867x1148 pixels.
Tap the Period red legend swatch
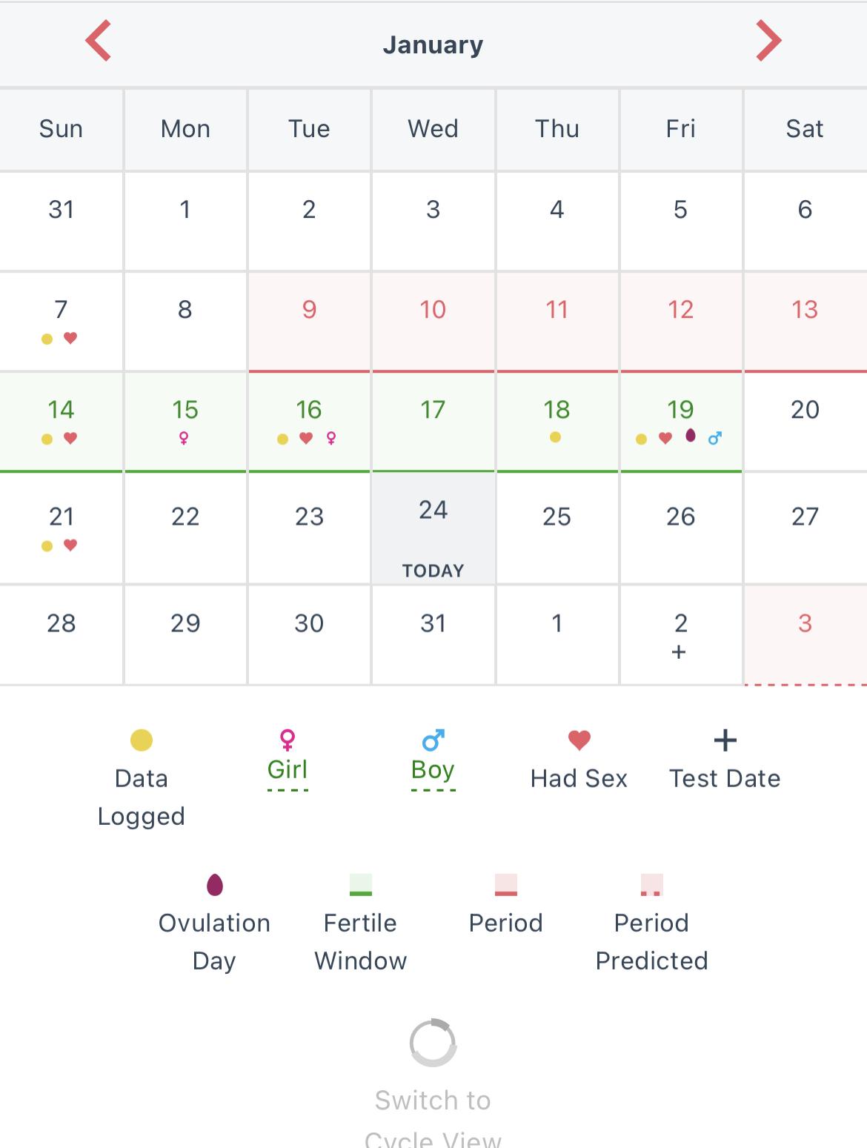tap(506, 885)
